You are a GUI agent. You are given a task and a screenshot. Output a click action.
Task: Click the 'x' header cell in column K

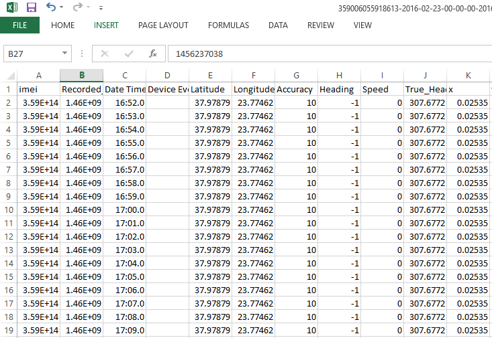pos(469,89)
